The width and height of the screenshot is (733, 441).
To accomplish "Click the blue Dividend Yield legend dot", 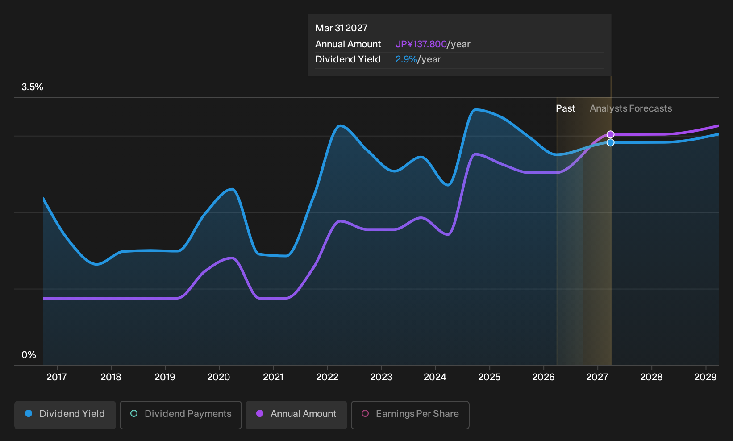I will pos(29,414).
